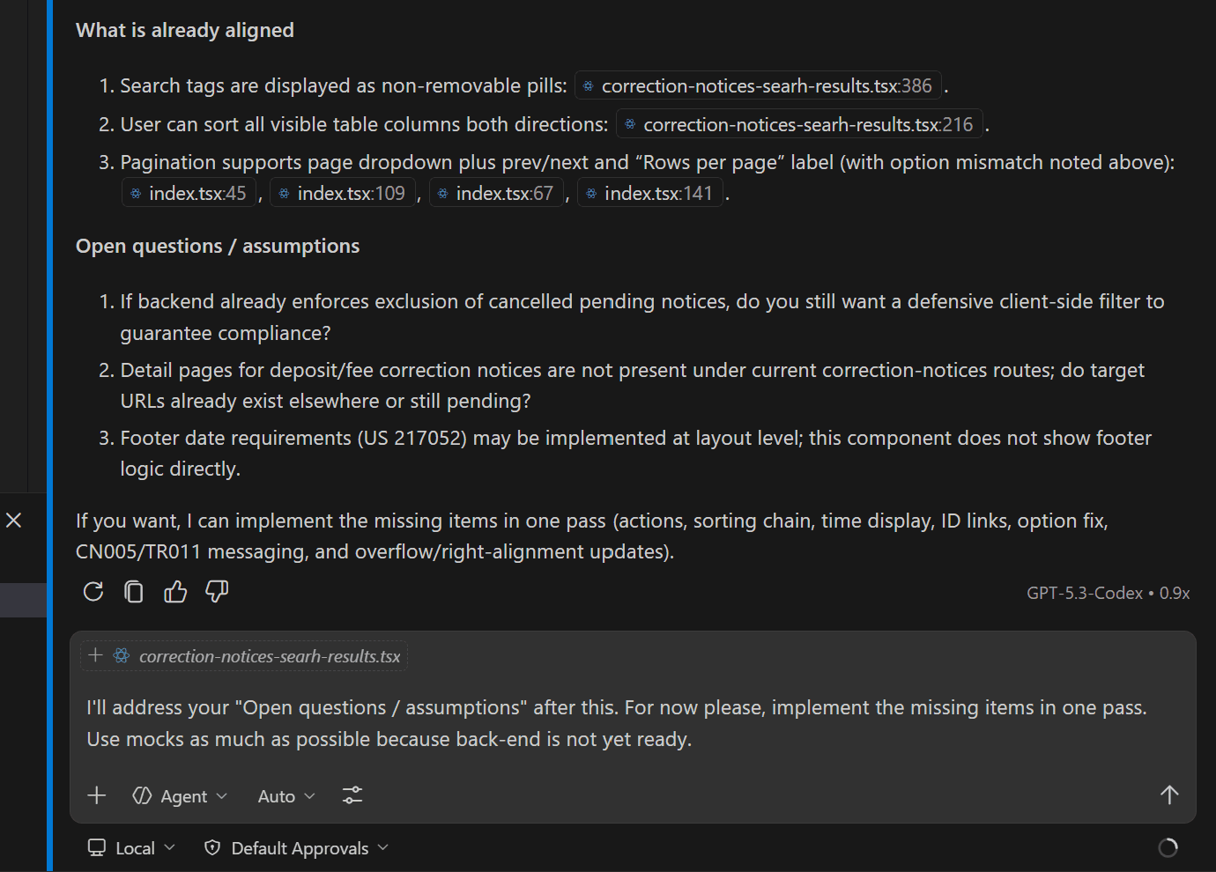The image size is (1216, 872).
Task: Open index.tsx:109 file reference
Action: [343, 193]
